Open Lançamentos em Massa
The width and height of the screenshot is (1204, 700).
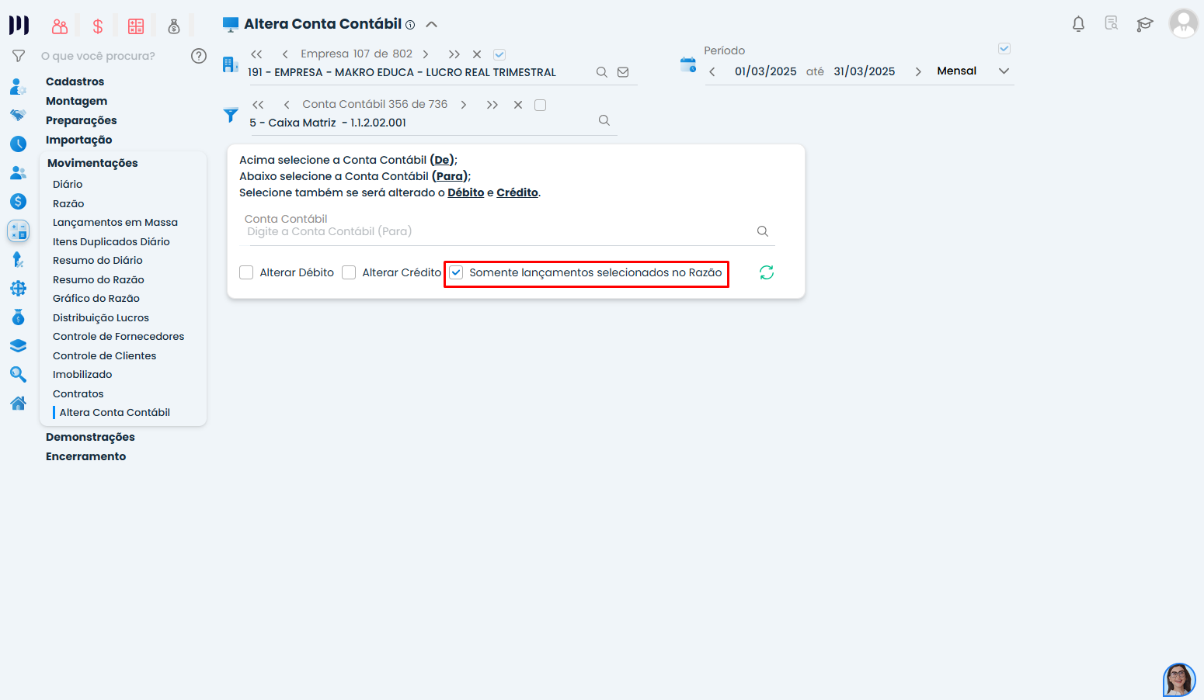[115, 222]
